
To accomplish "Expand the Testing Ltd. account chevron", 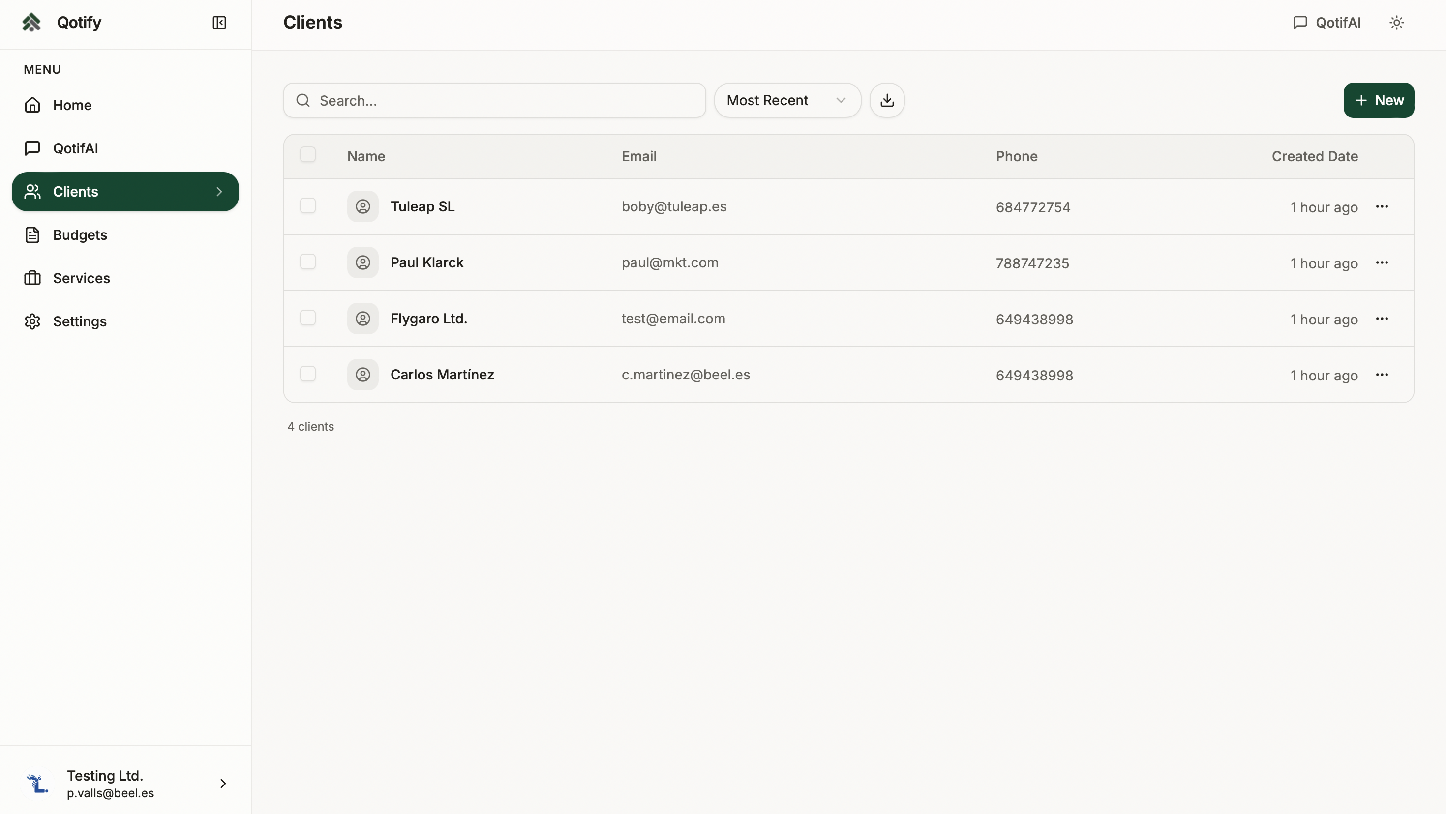I will [223, 783].
